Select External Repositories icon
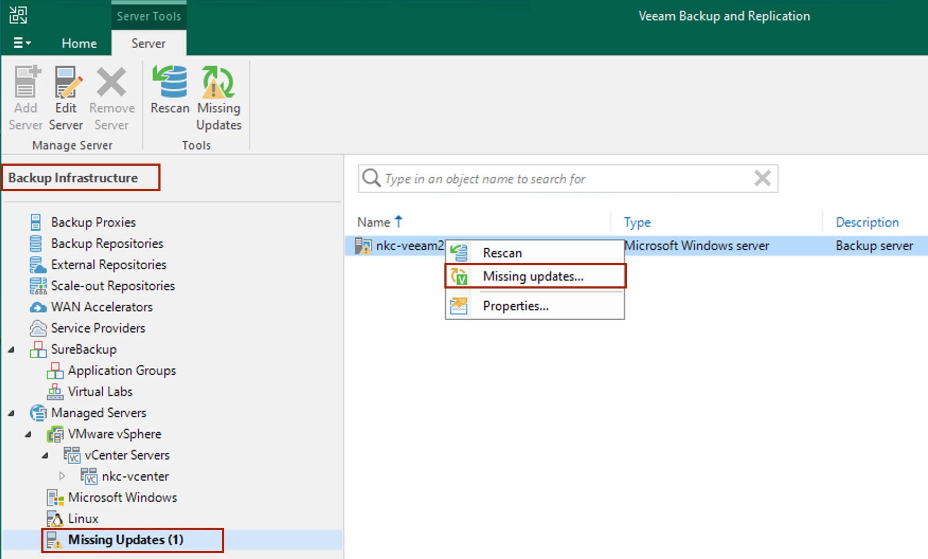 click(x=37, y=265)
